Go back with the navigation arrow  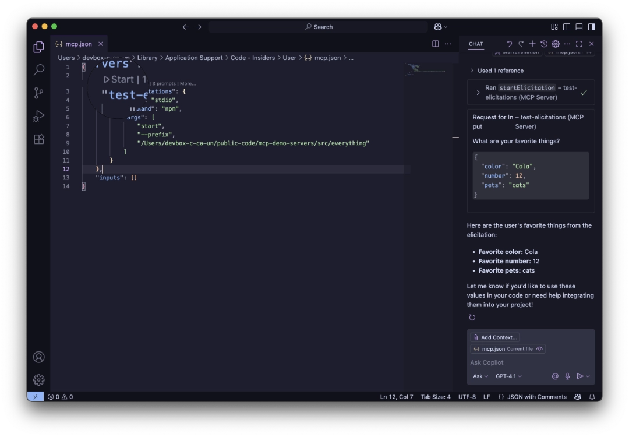(185, 27)
